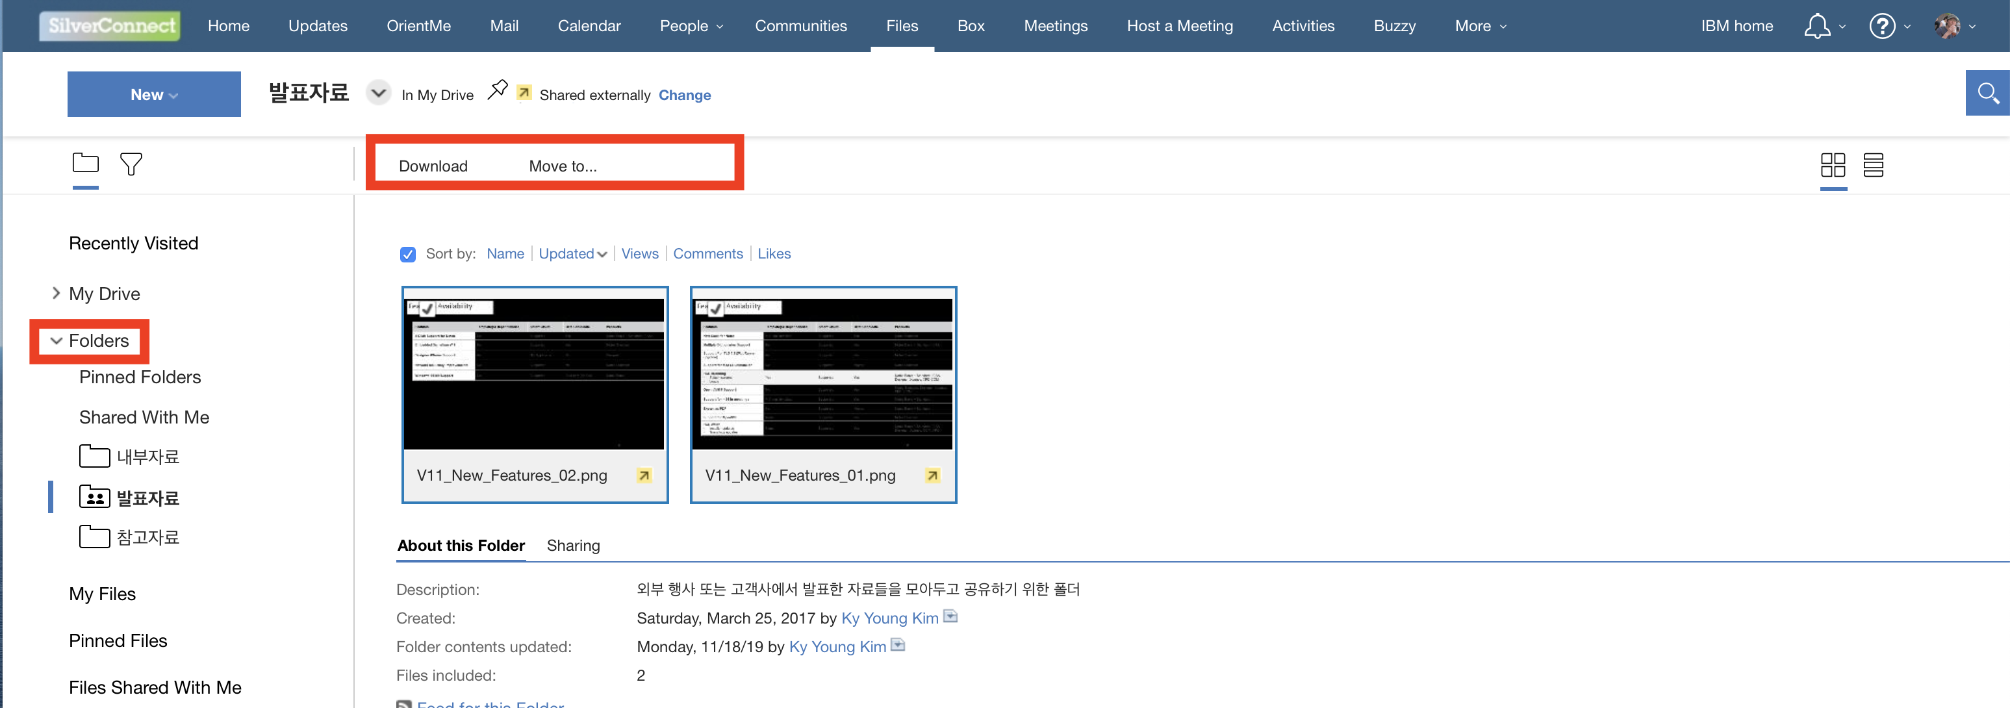The height and width of the screenshot is (708, 2010).
Task: Click the Download button
Action: click(x=433, y=166)
